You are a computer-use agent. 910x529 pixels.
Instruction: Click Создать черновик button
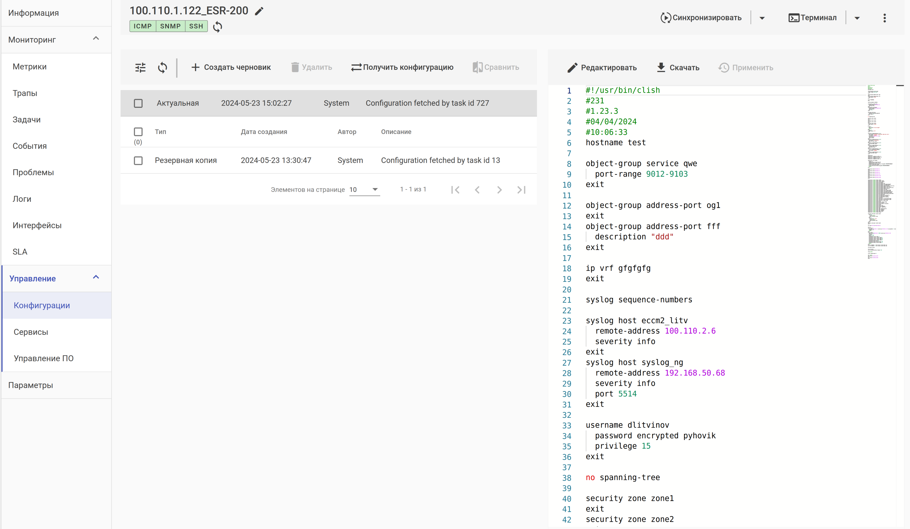point(231,68)
